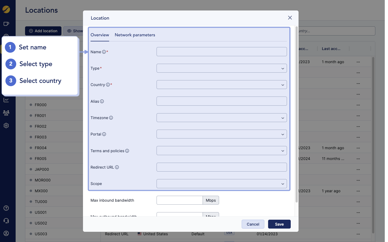Open the Type dropdown
This screenshot has width=388, height=242.
point(221,68)
